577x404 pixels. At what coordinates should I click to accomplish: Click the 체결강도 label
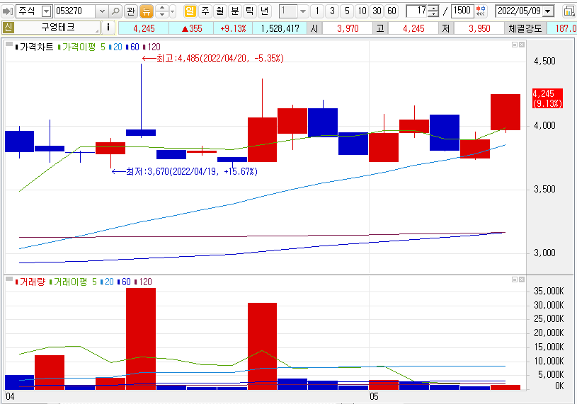(525, 28)
